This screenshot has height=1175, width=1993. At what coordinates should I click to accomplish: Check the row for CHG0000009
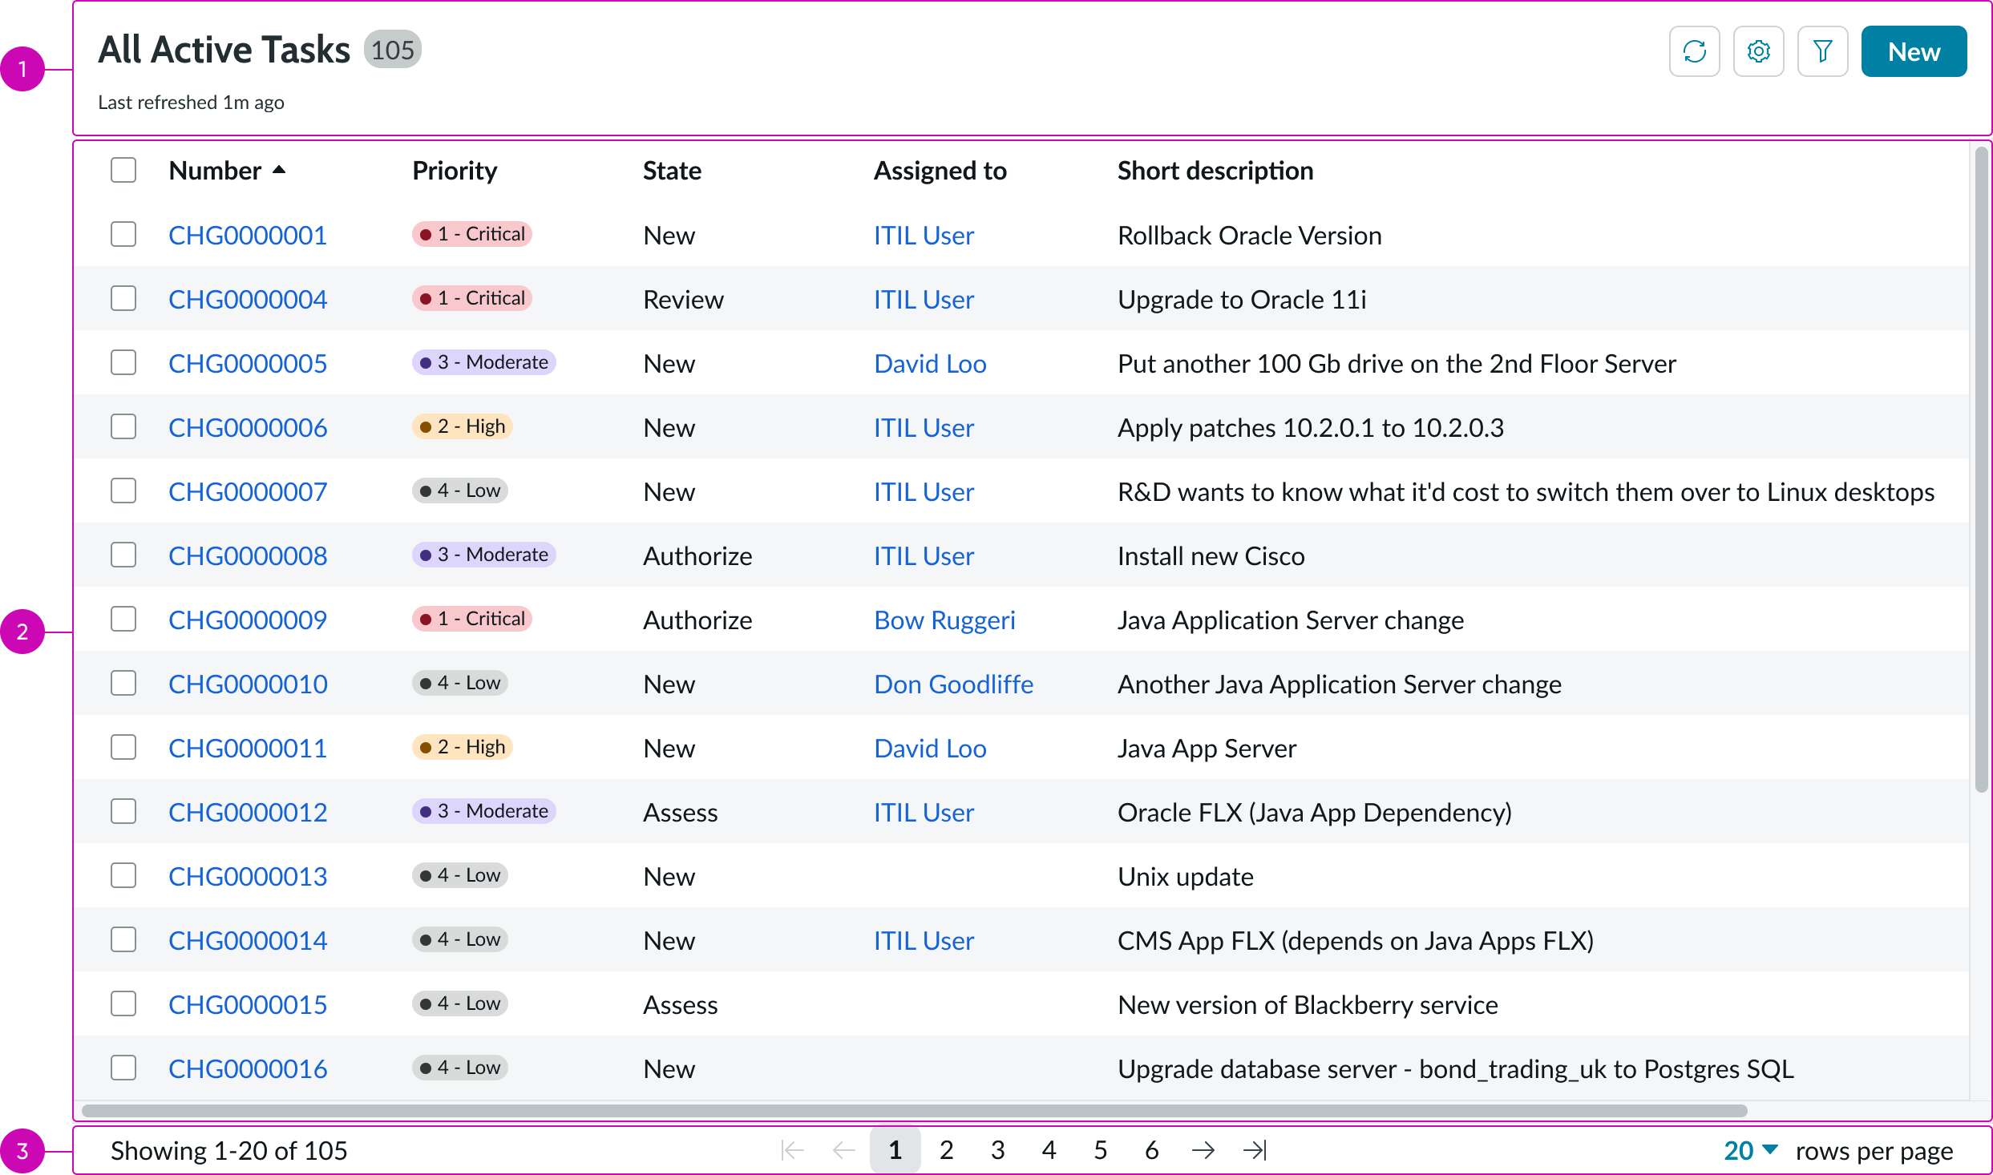click(123, 618)
